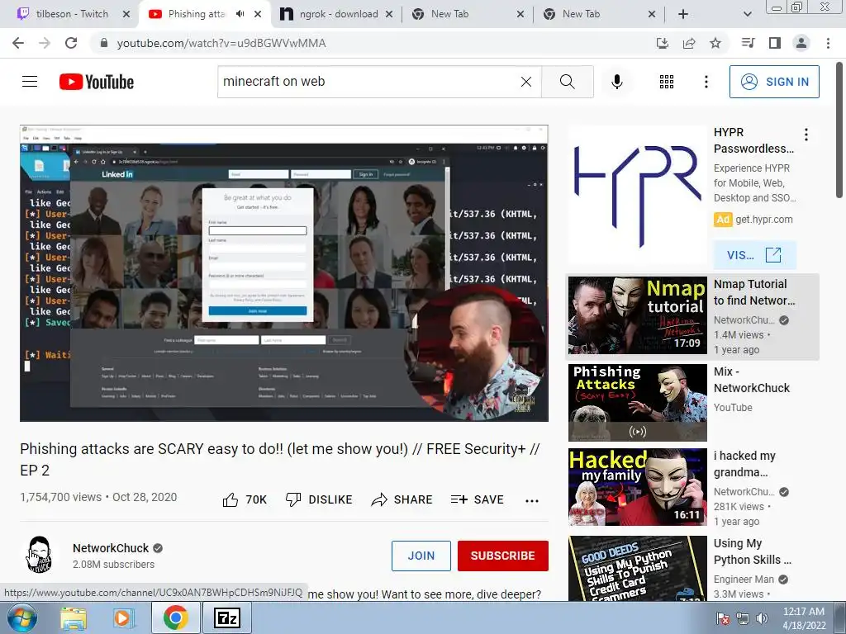Image resolution: width=846 pixels, height=634 pixels.
Task: Open Windows Media Player taskbar icon
Action: [123, 618]
